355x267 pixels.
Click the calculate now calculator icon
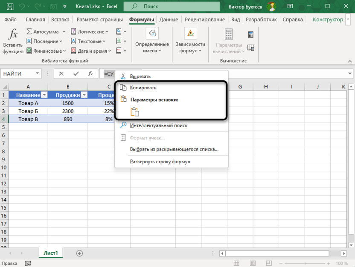[x=251, y=34]
